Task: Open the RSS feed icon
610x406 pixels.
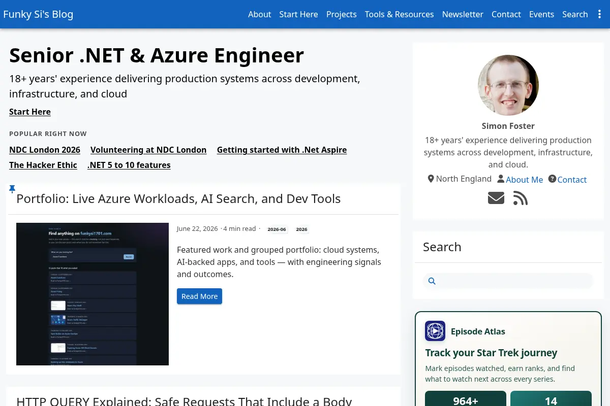Action: pos(521,198)
